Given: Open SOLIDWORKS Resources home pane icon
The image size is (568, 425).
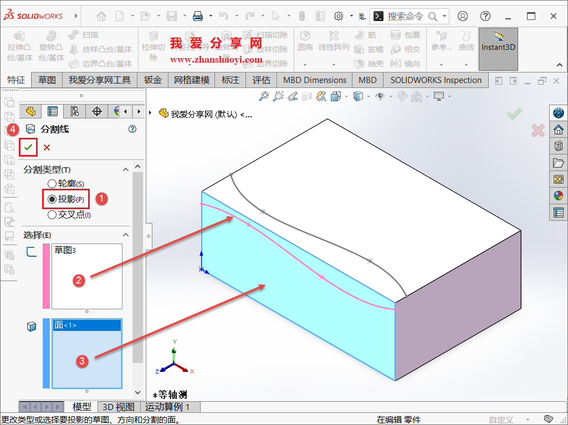Looking at the screenshot, I should (559, 129).
